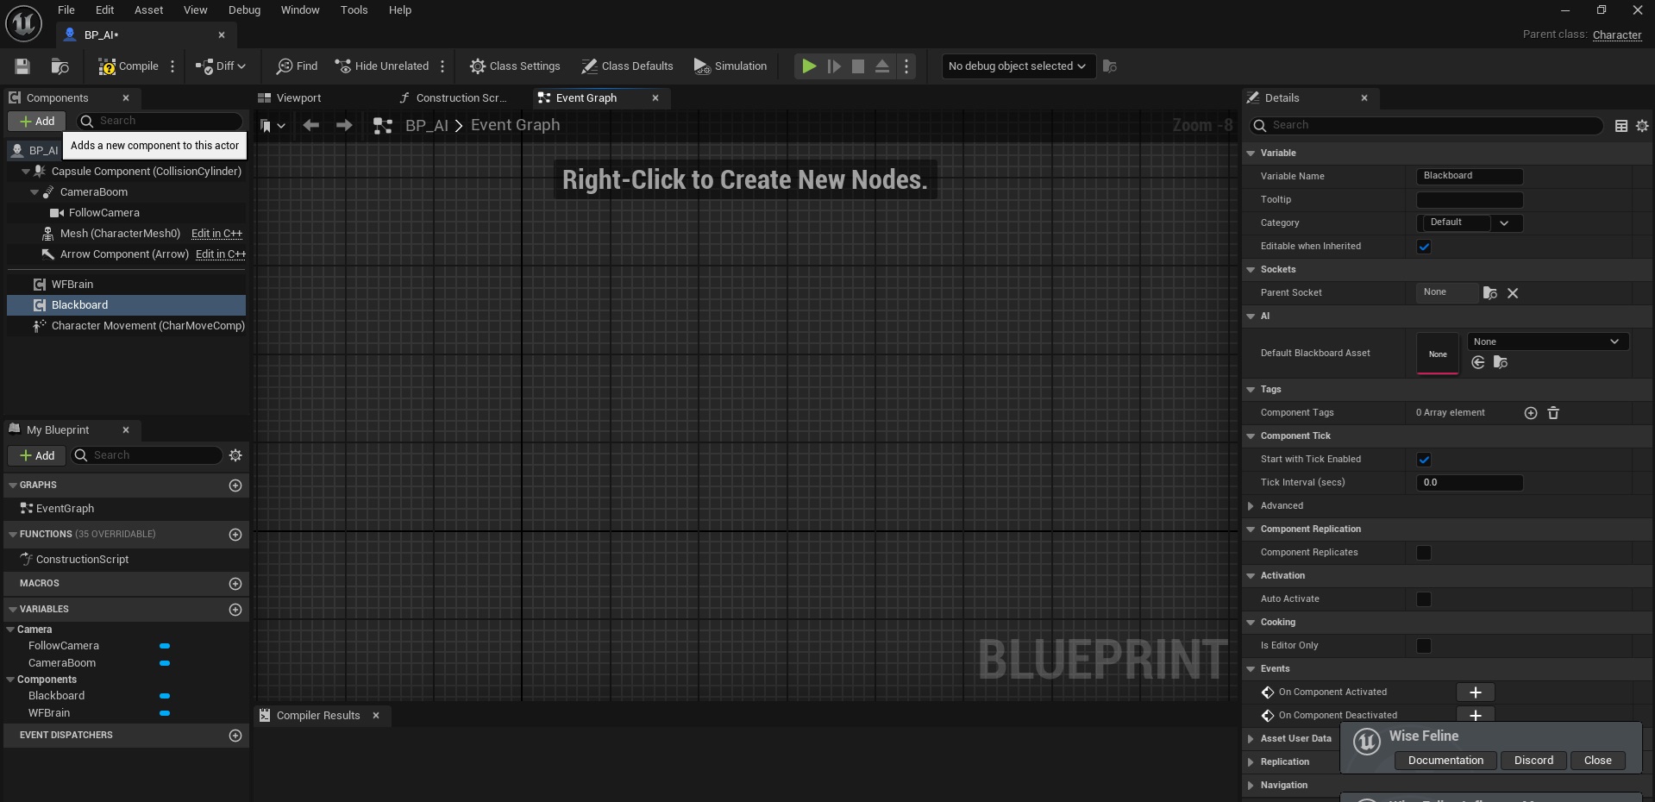1655x802 pixels.
Task: Add a new graph with plus icon
Action: point(235,486)
